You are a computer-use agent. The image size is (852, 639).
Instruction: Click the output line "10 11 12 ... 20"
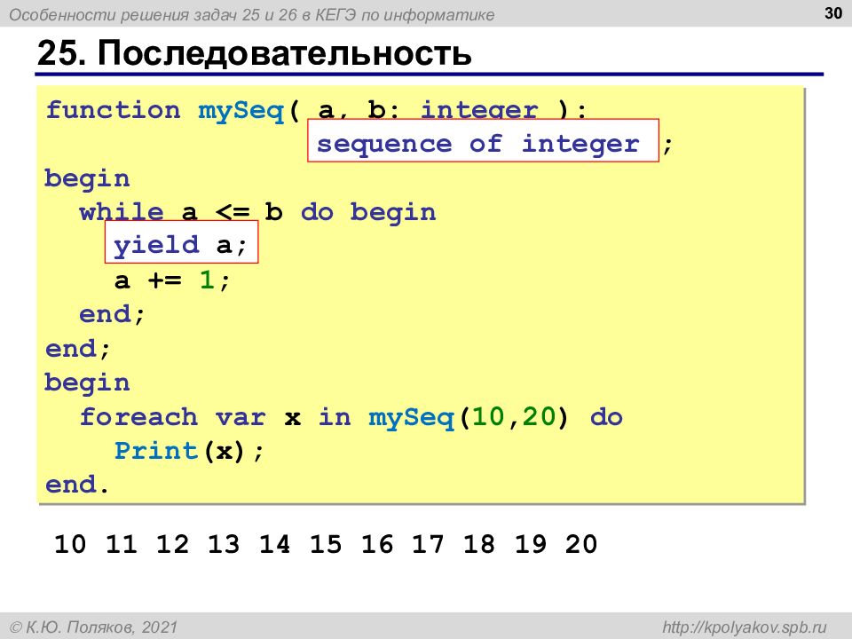(326, 544)
